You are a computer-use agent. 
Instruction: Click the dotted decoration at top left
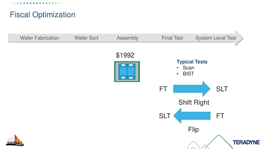click(37, 3)
